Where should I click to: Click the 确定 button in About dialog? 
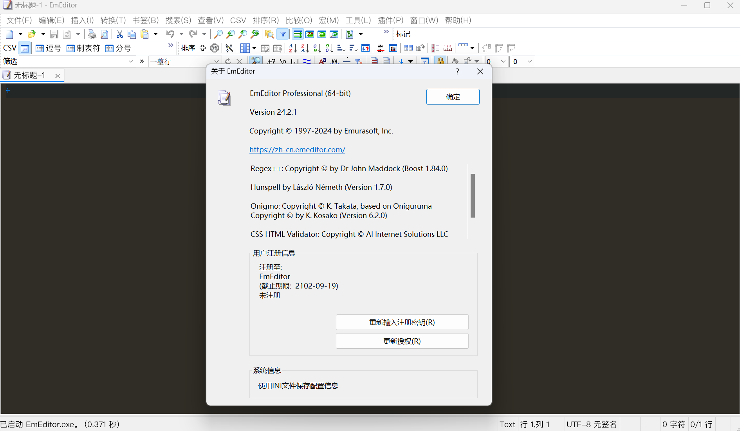[x=453, y=97]
